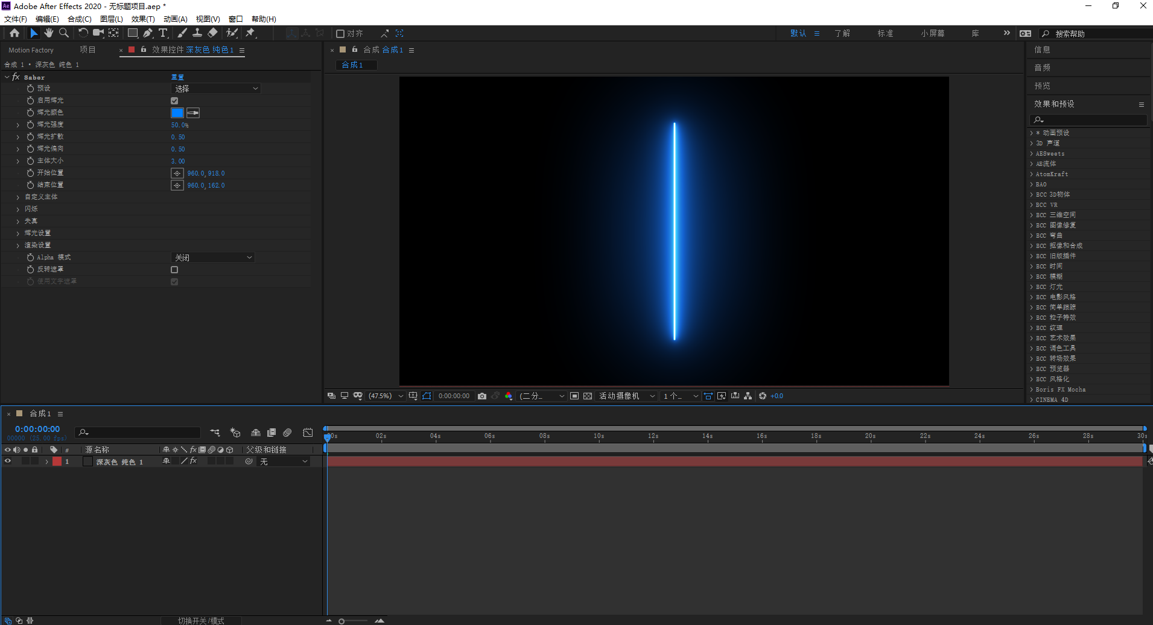This screenshot has height=625, width=1153.
Task: Select the Hand tool
Action: pos(49,33)
